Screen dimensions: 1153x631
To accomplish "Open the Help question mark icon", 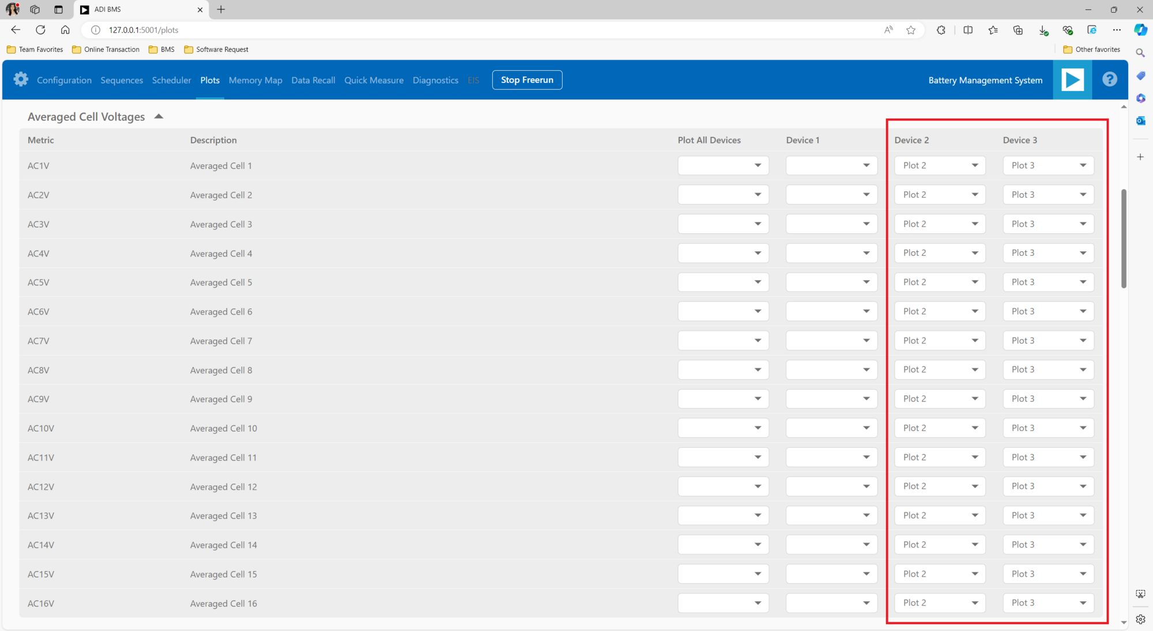I will (1109, 80).
